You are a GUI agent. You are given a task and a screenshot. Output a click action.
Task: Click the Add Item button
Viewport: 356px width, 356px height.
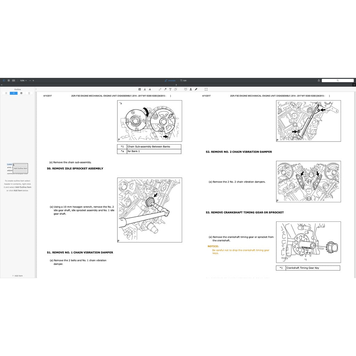click(17, 276)
